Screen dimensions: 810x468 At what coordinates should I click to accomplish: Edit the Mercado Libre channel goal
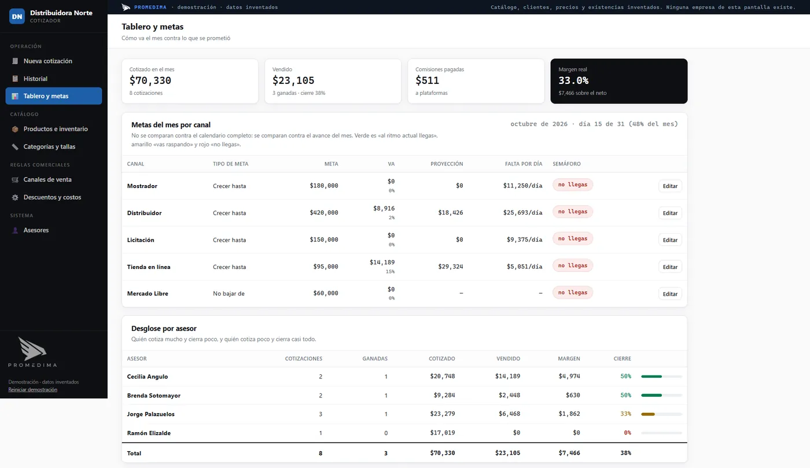pos(670,294)
